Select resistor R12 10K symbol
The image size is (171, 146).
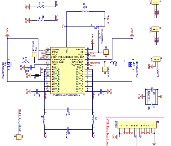click(x=41, y=7)
